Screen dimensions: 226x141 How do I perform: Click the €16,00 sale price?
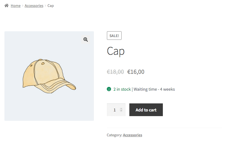click(x=136, y=72)
